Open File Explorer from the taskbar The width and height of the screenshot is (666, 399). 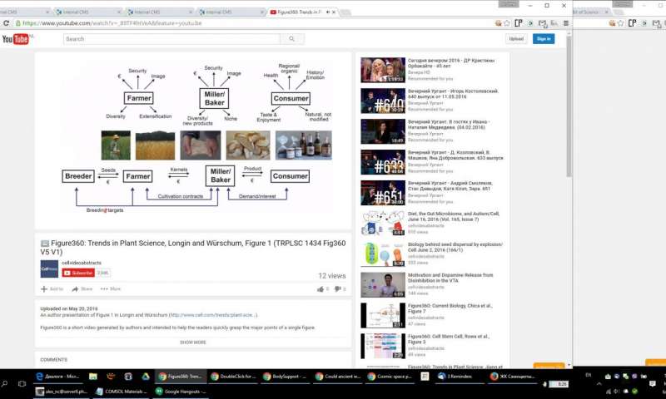point(93,376)
